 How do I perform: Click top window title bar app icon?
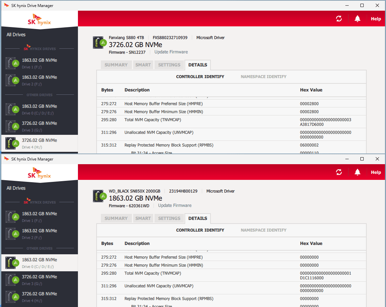click(6, 5)
